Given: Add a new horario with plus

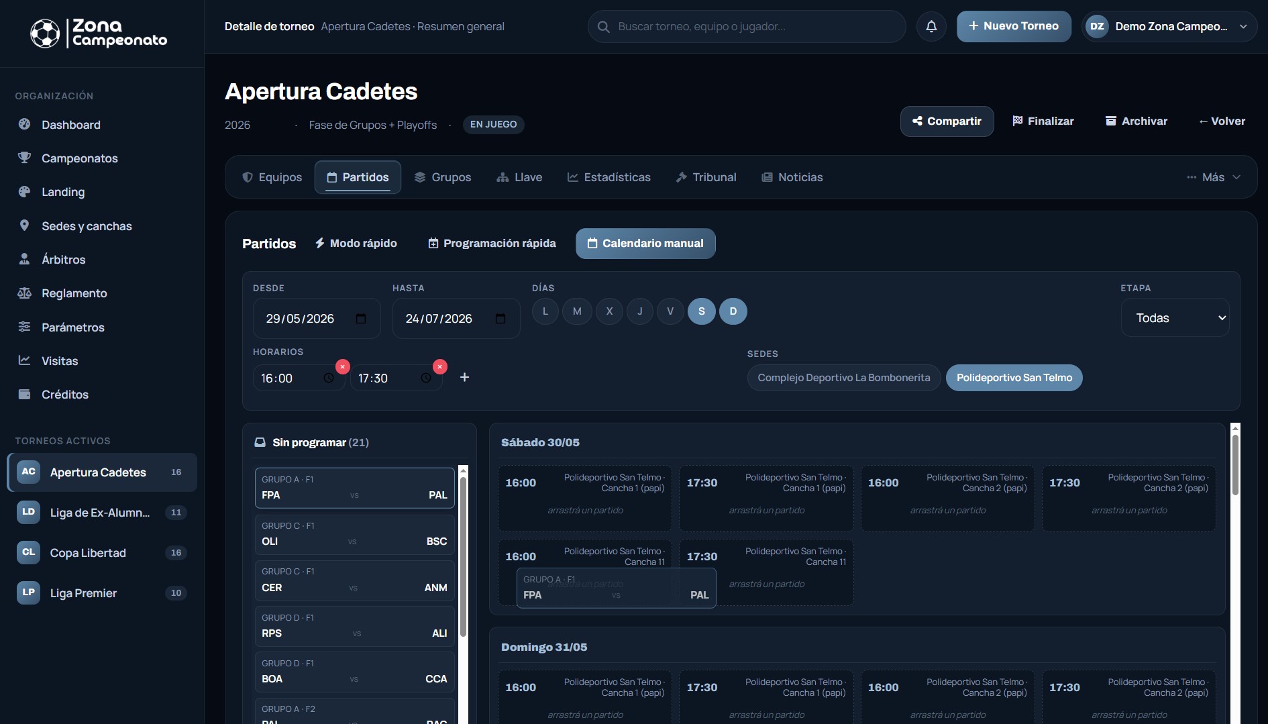Looking at the screenshot, I should click(x=464, y=377).
